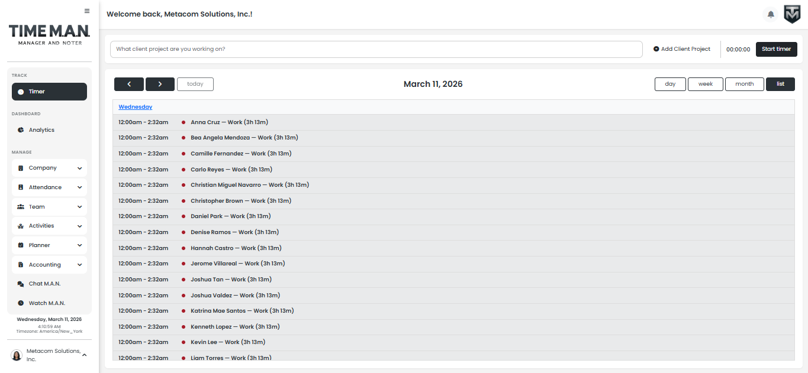Image resolution: width=808 pixels, height=373 pixels.
Task: Click the client project input field
Action: click(376, 49)
